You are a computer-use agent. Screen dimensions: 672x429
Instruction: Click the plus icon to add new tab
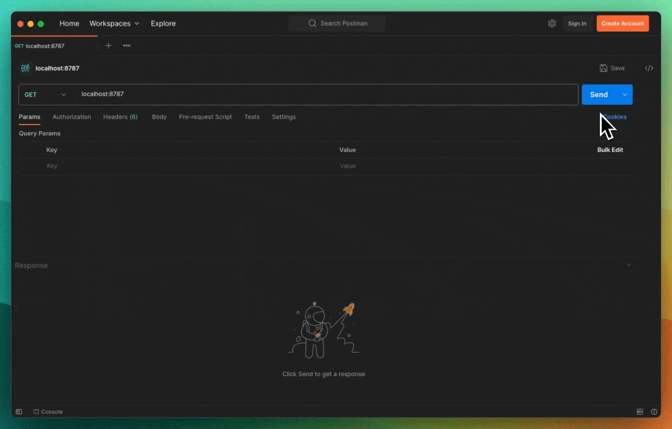click(108, 46)
